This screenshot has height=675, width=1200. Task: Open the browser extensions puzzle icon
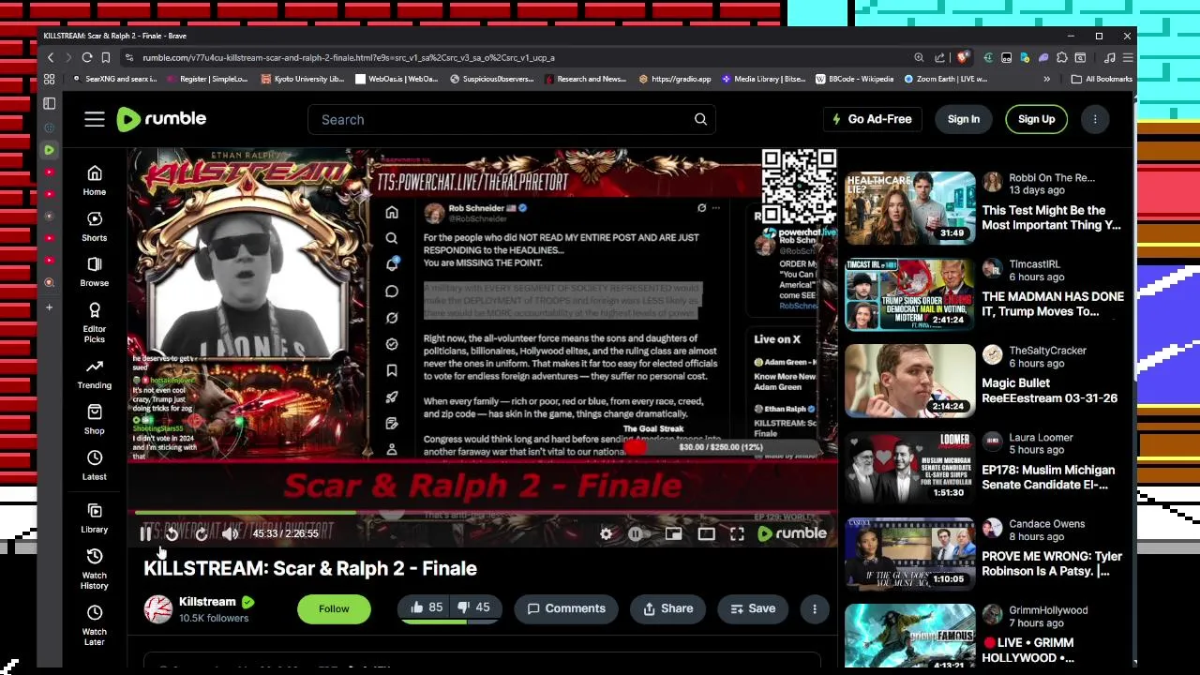(x=1062, y=57)
